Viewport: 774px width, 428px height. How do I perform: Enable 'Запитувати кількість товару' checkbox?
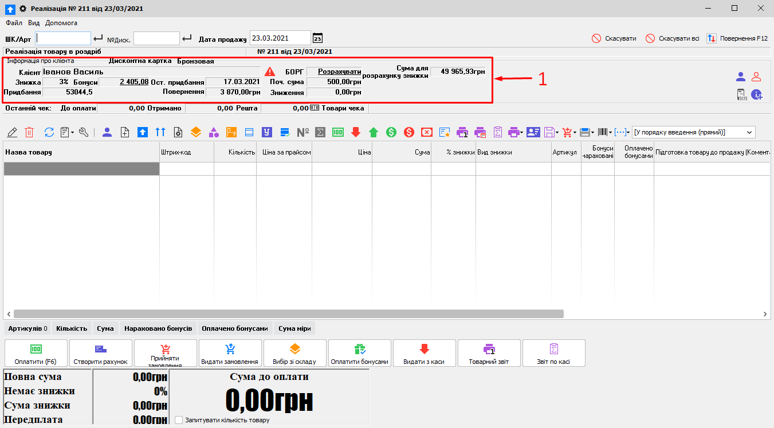[x=179, y=420]
